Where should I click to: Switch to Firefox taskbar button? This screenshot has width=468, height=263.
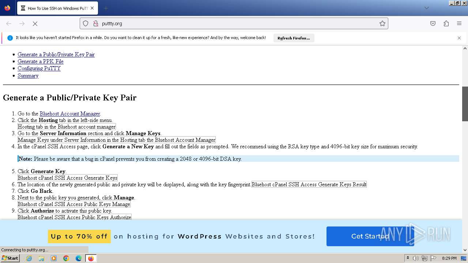point(91,258)
